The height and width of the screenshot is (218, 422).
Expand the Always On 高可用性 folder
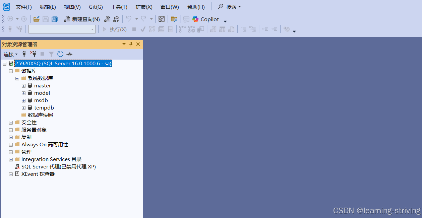click(x=11, y=145)
